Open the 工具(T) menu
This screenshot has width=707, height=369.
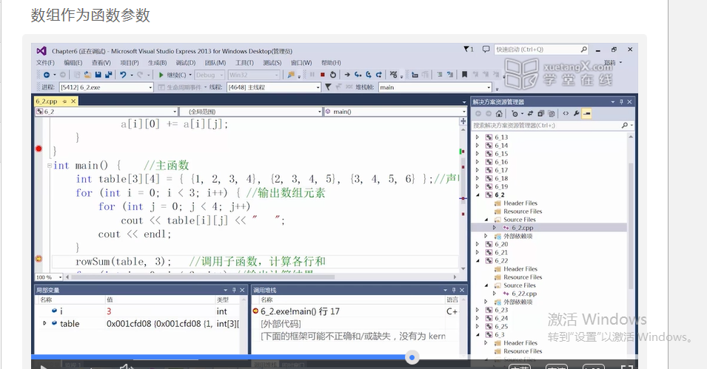(x=244, y=63)
